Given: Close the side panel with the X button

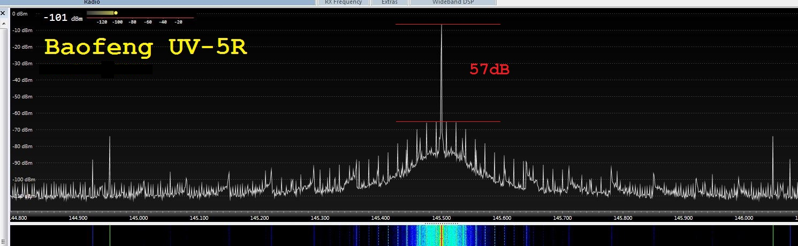Looking at the screenshot, I should [3, 12].
